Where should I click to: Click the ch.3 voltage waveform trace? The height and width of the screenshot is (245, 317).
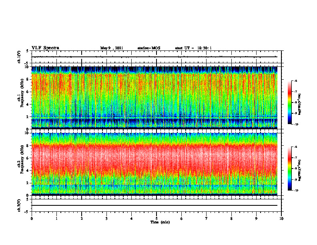click(x=154, y=205)
